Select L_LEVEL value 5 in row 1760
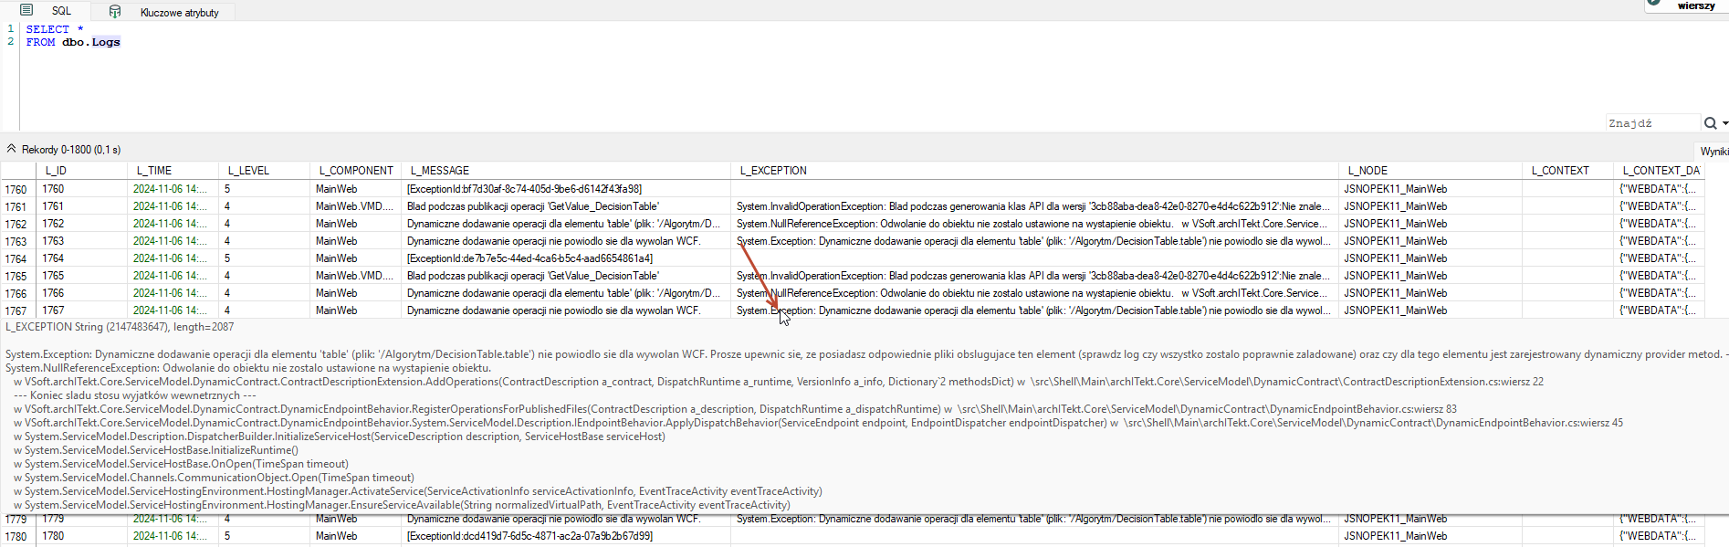Viewport: 1729px width, 547px height. 264,189
